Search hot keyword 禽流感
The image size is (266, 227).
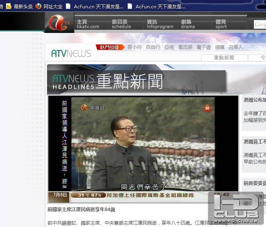(185, 47)
